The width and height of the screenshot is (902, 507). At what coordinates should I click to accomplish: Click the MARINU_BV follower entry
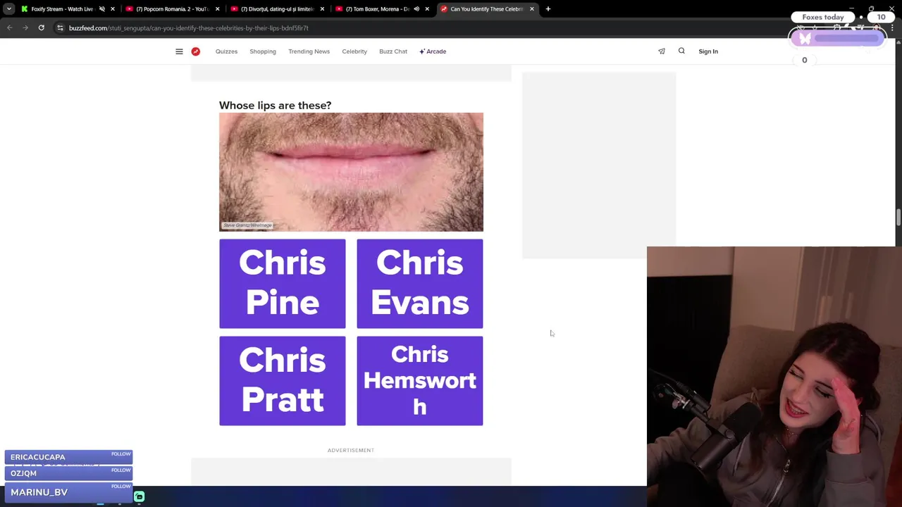click(x=68, y=492)
